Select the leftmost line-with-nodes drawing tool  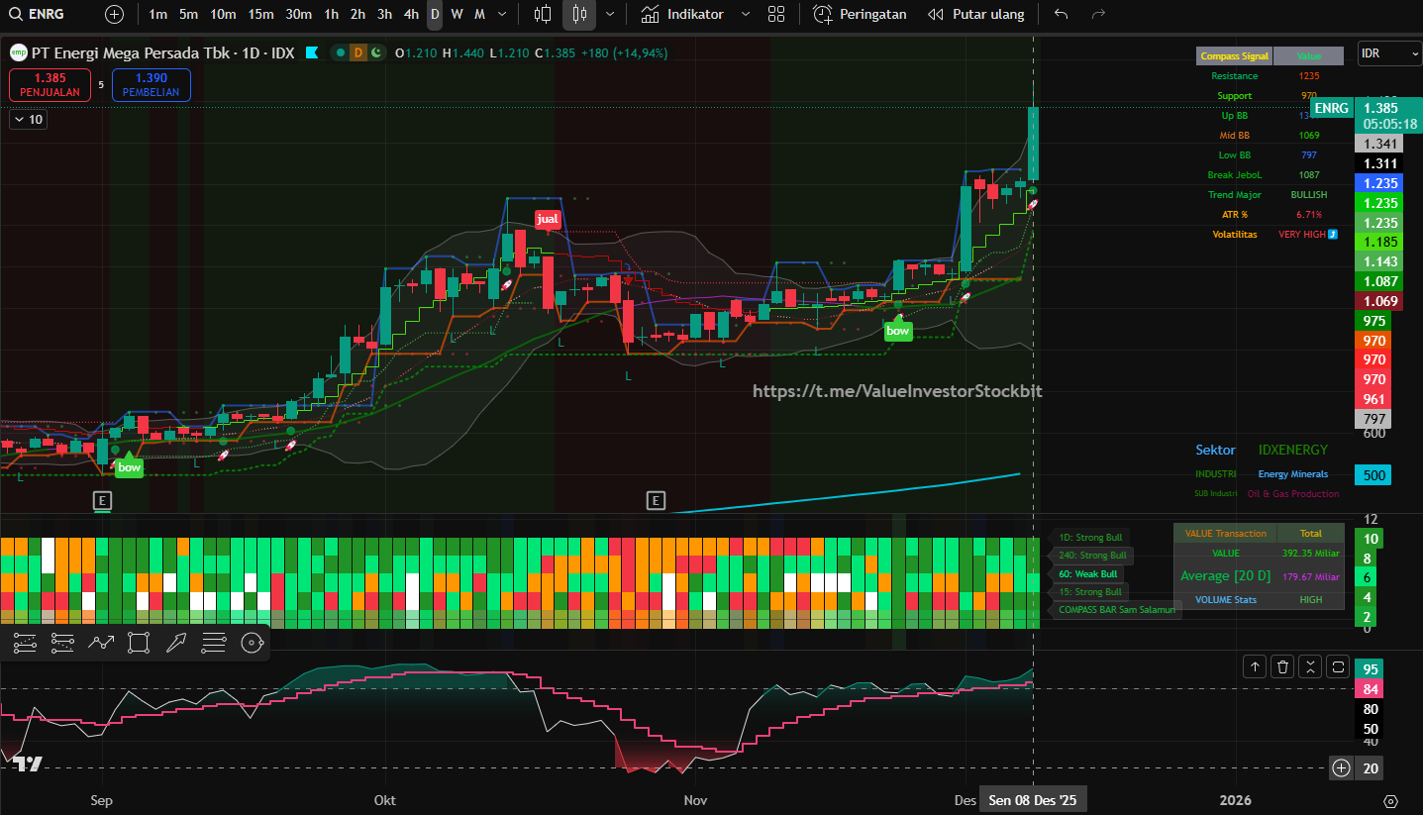pos(26,643)
